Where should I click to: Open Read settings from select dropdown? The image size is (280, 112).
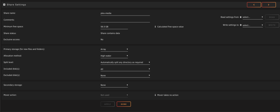(253, 17)
